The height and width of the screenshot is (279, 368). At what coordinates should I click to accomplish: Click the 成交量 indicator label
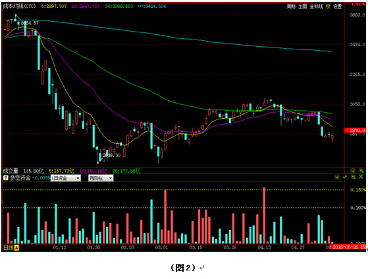pyautogui.click(x=11, y=171)
